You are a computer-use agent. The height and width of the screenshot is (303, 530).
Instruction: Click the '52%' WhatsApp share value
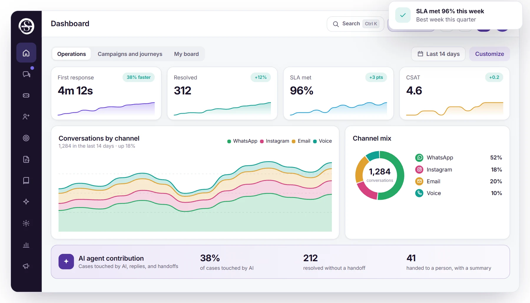[496, 158]
